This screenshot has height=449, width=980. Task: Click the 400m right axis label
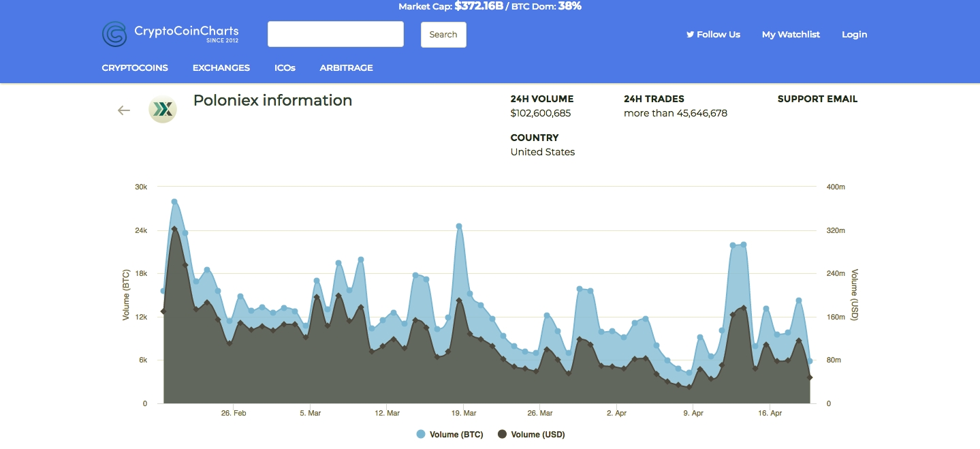836,187
